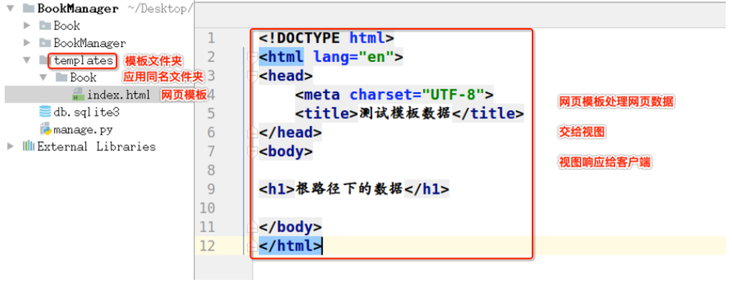This screenshot has height=283, width=732.
Task: Click the opening head tag in code
Action: tap(285, 76)
